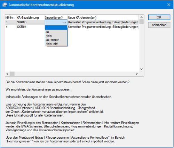This screenshot has width=174, height=148.
Task: Confirm the dialog with the OK button
Action: pos(159,17)
